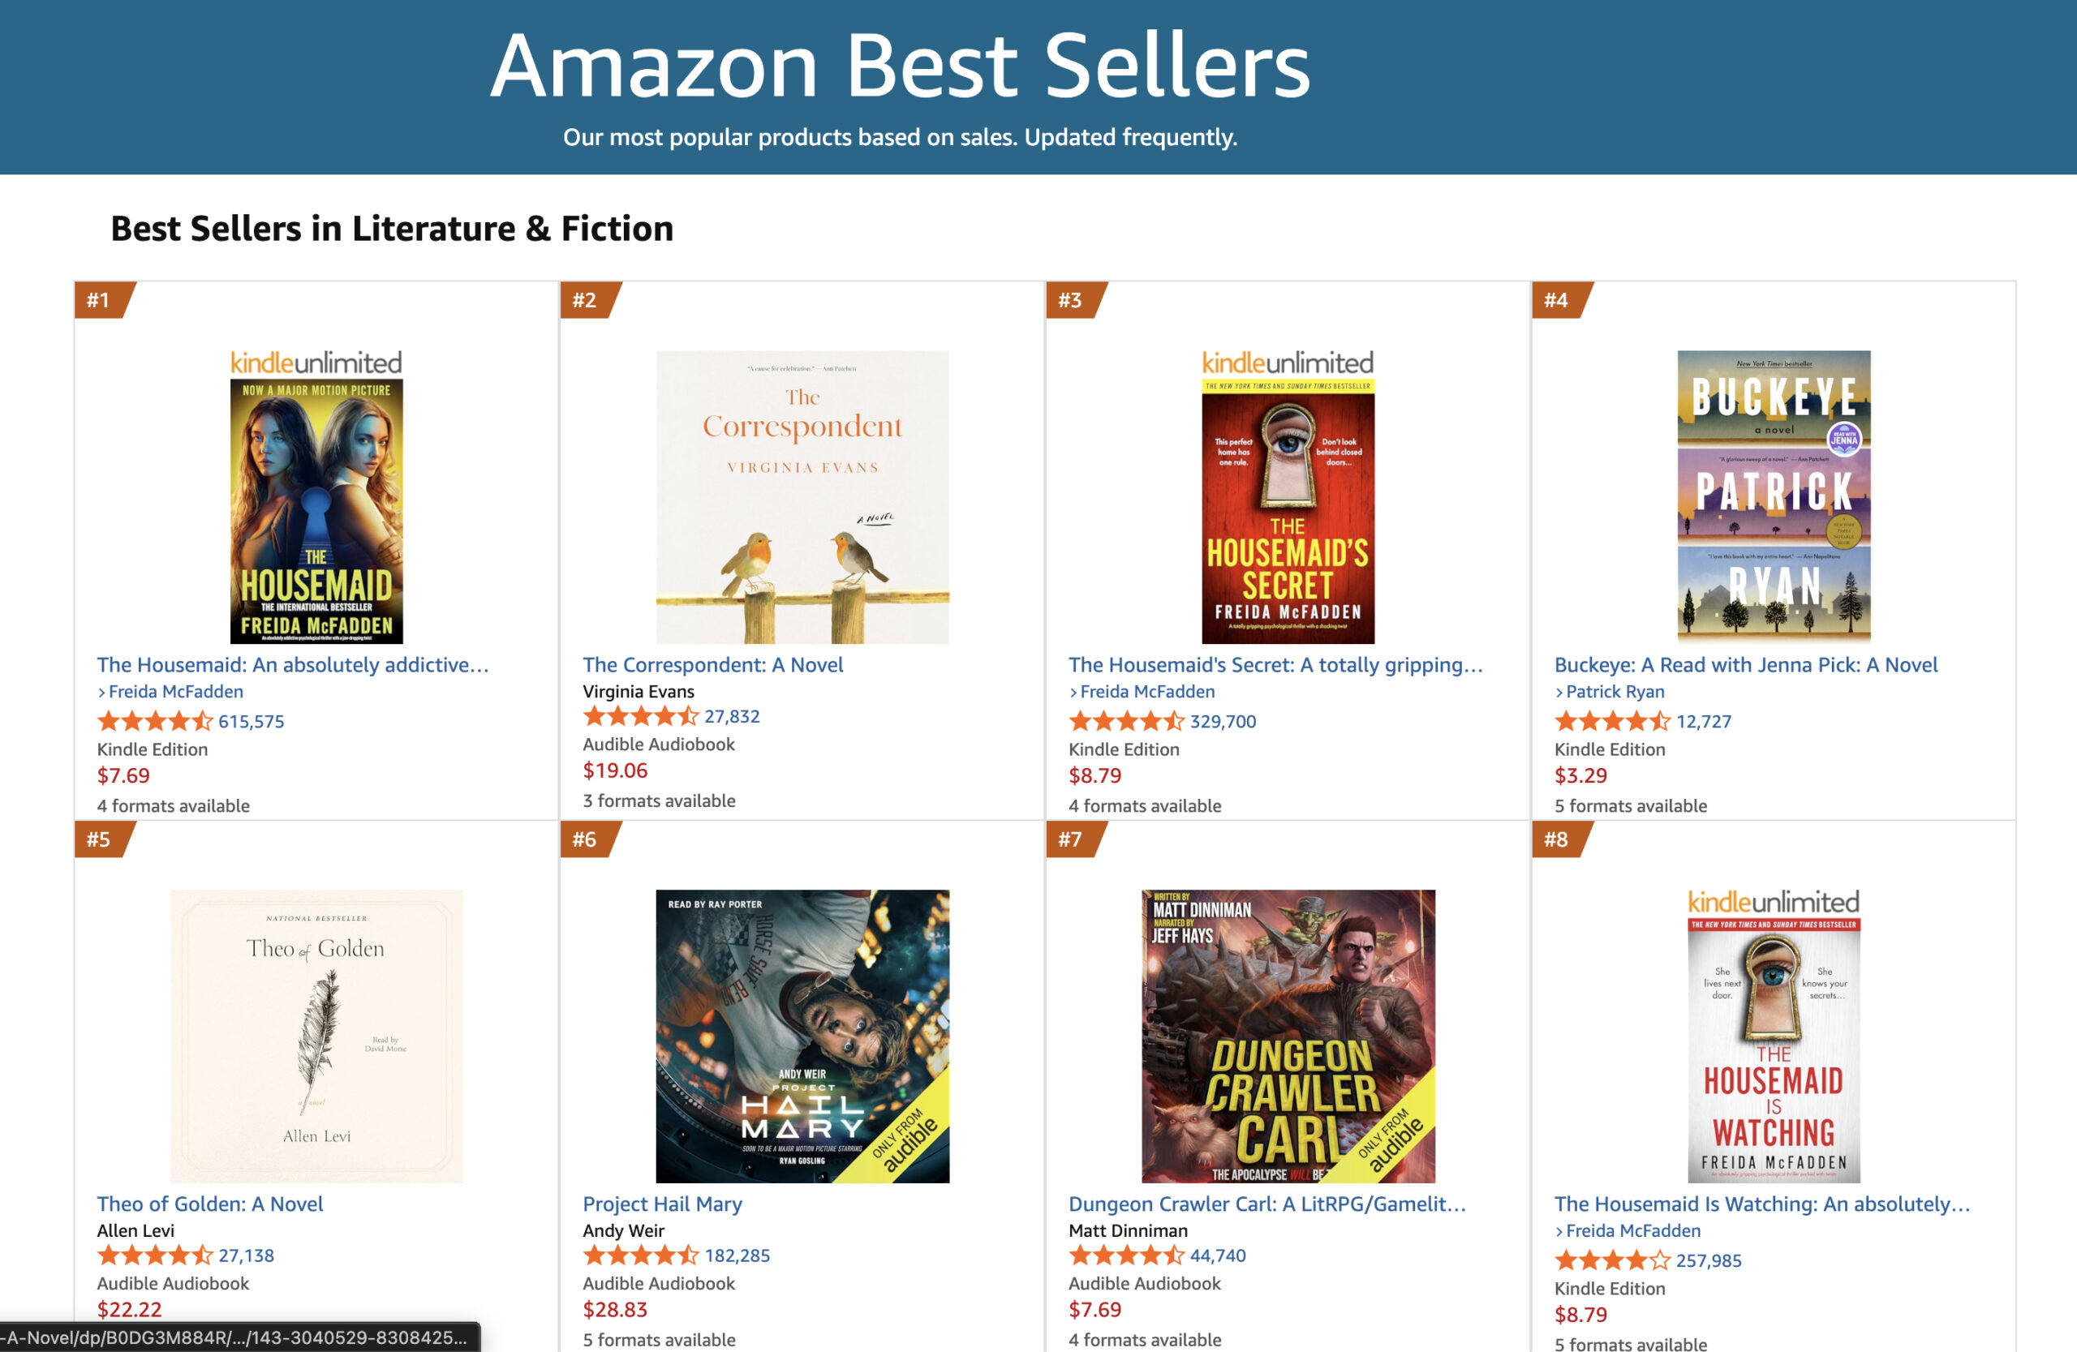Click 'Project Hail Mary' title link

coord(662,1204)
